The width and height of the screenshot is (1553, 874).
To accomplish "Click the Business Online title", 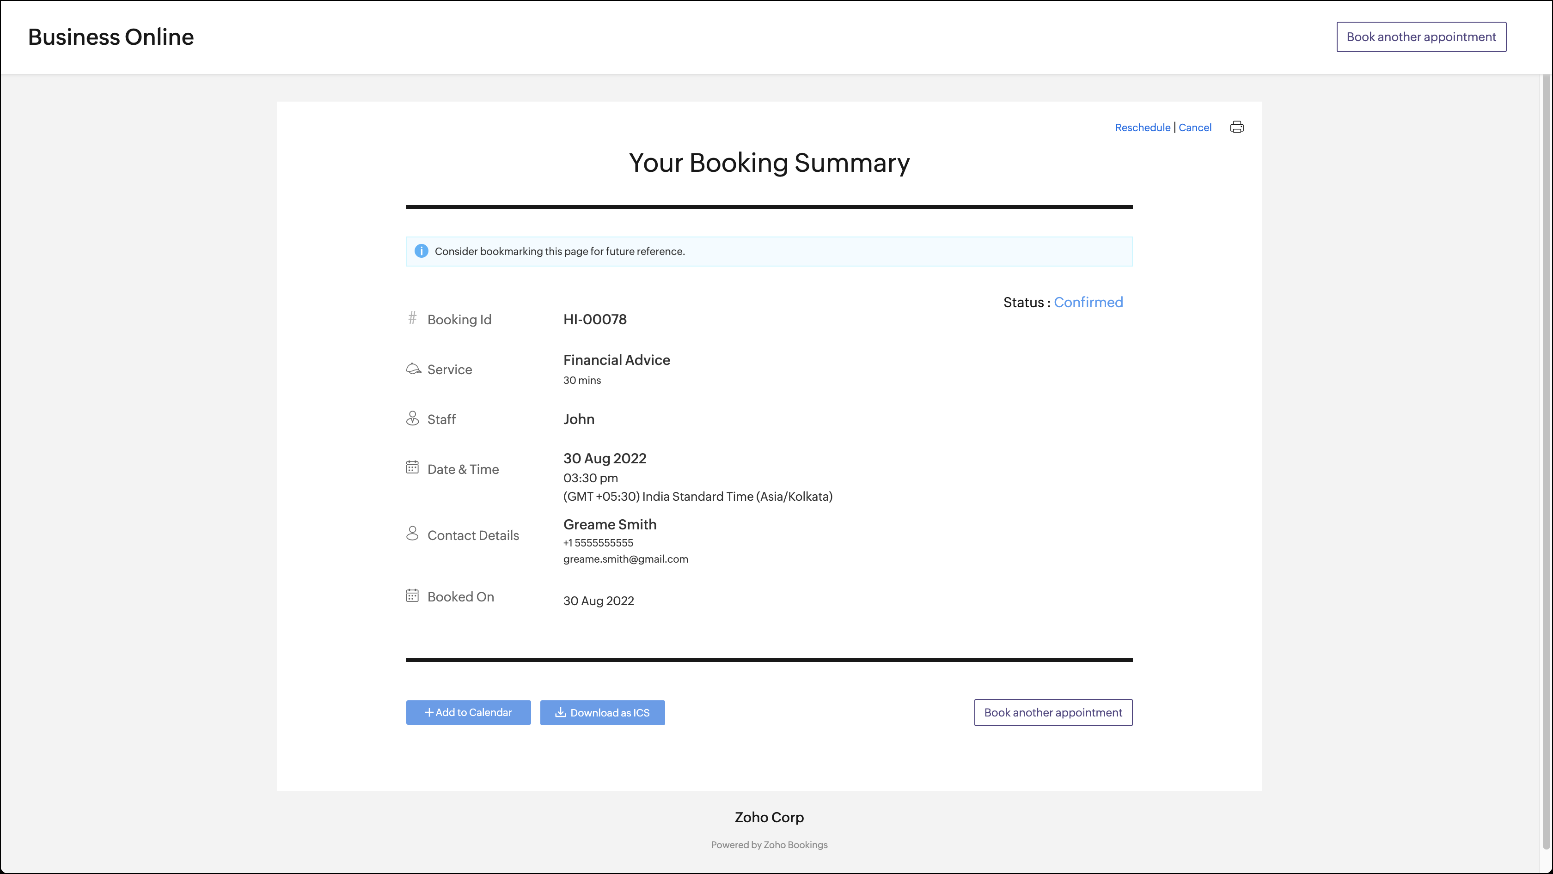I will (x=111, y=37).
